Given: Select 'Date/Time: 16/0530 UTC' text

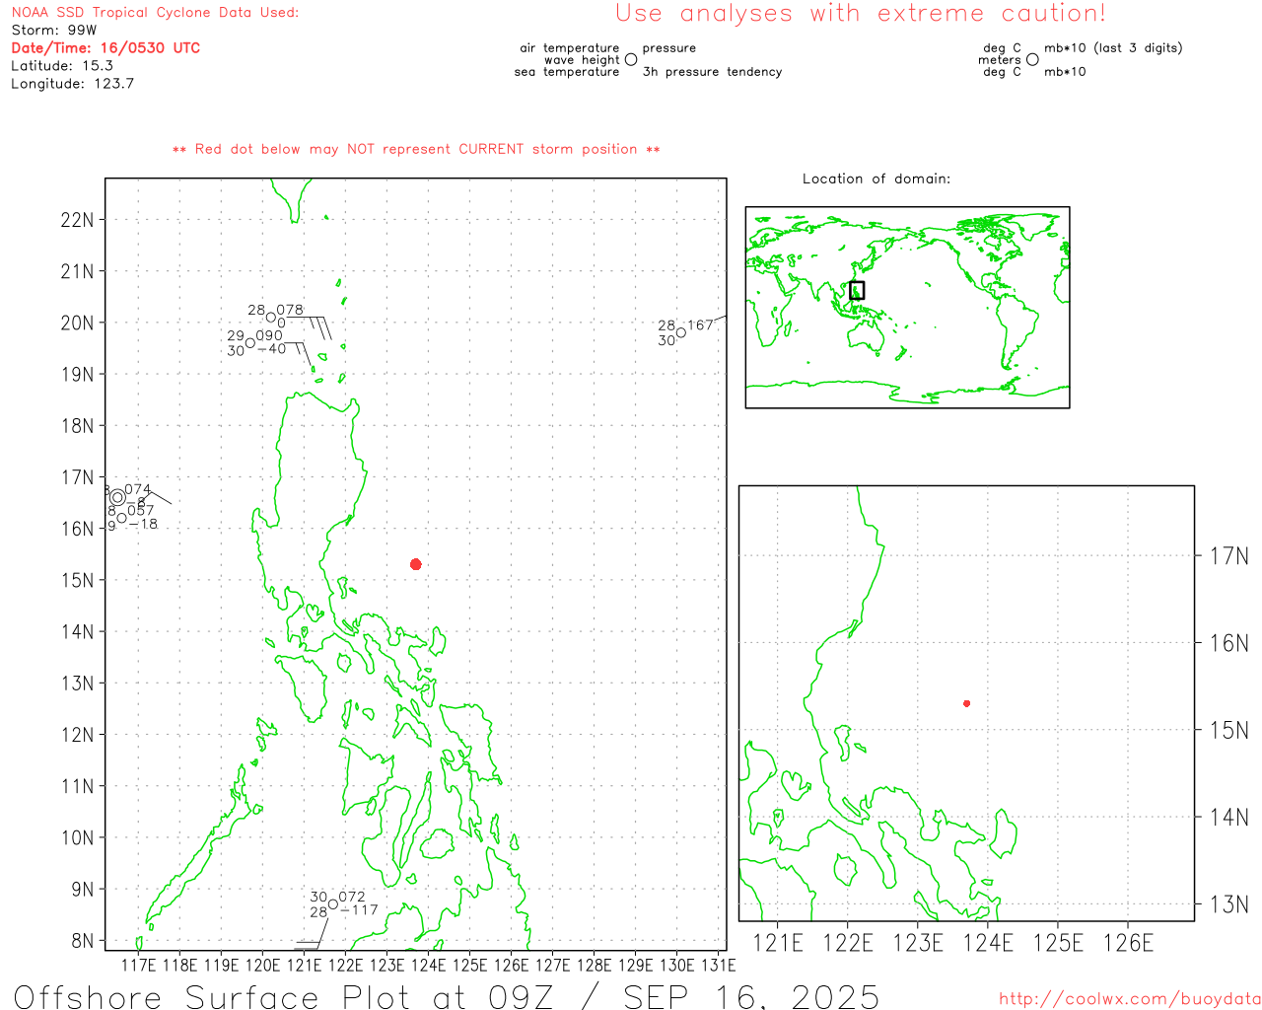Looking at the screenshot, I should click(105, 47).
